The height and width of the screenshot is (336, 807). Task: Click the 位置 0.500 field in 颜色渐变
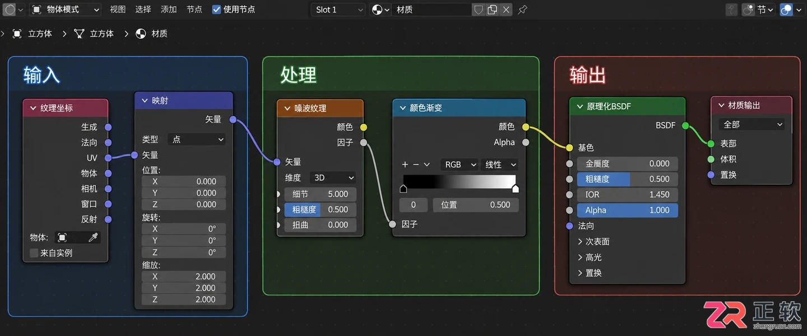(476, 205)
